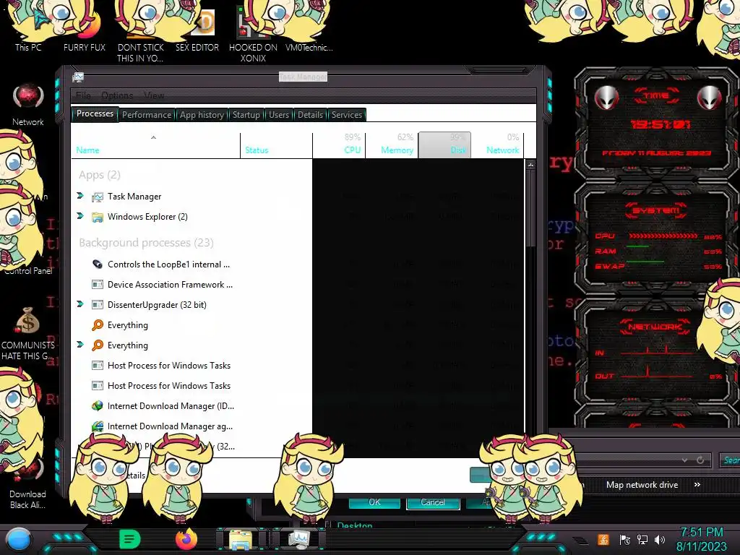Click the scrollbar up arrow in the process list
The width and height of the screenshot is (740, 555).
click(531, 165)
